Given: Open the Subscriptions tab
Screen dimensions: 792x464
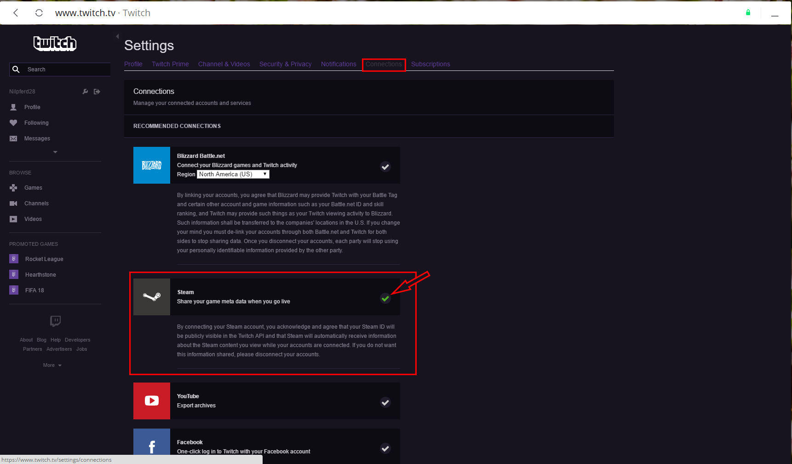Looking at the screenshot, I should (430, 64).
